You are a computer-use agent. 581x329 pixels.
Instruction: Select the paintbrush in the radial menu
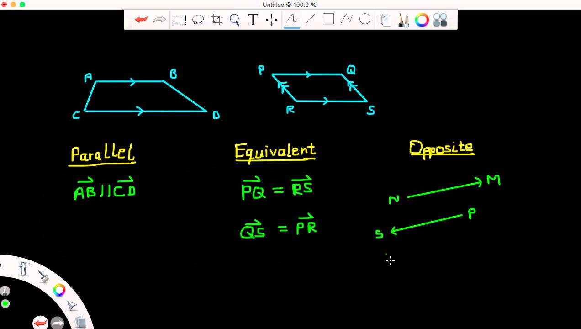click(43, 277)
